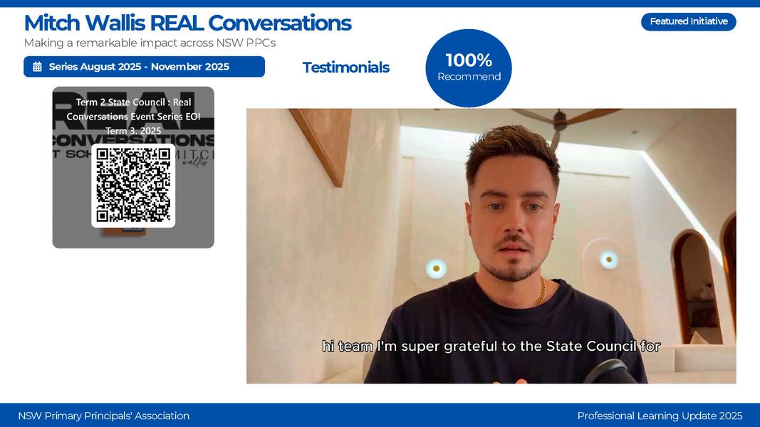Click the video caption subtitle text
The height and width of the screenshot is (427, 760).
click(491, 346)
